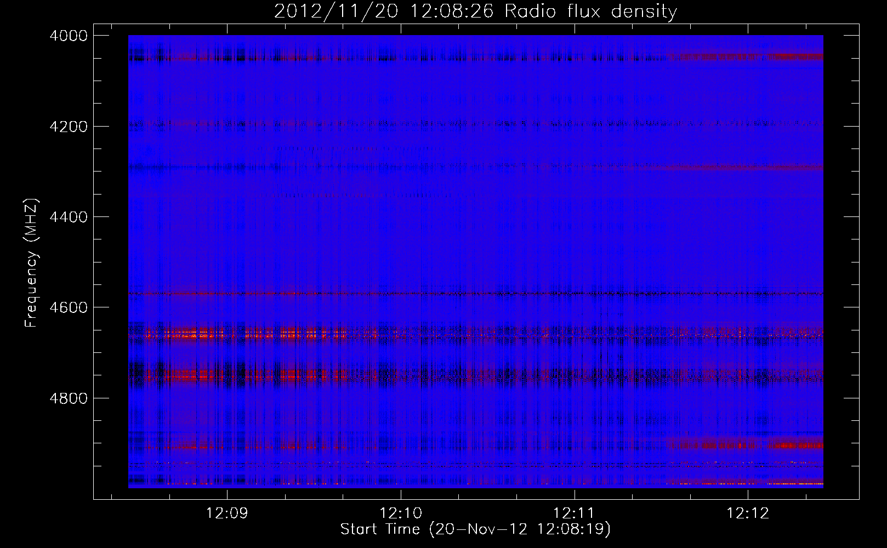Image resolution: width=887 pixels, height=548 pixels.
Task: Click the 12:10 time tick label
Action: pos(401,513)
